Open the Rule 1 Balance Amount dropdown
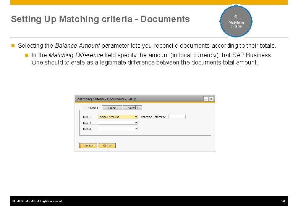 pos(118,117)
